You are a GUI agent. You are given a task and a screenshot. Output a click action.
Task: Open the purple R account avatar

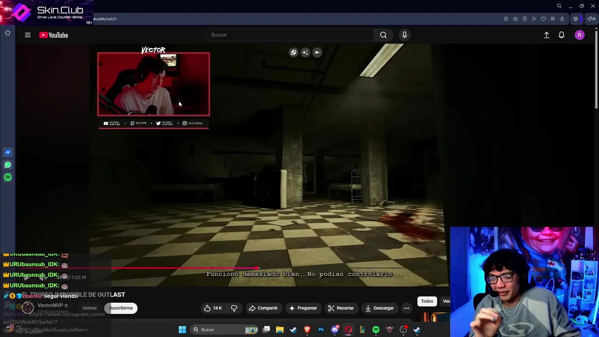click(x=579, y=35)
